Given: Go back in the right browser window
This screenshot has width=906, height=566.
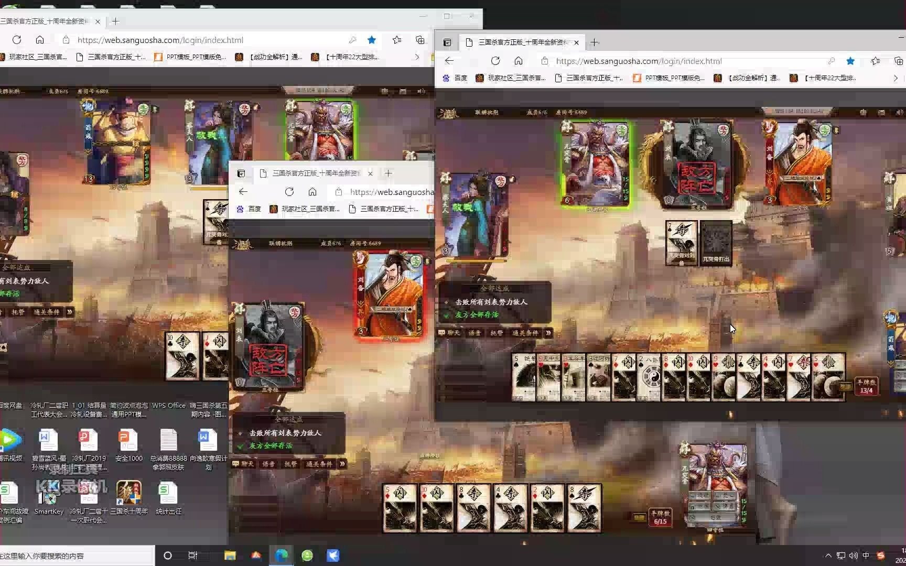Looking at the screenshot, I should (x=449, y=61).
